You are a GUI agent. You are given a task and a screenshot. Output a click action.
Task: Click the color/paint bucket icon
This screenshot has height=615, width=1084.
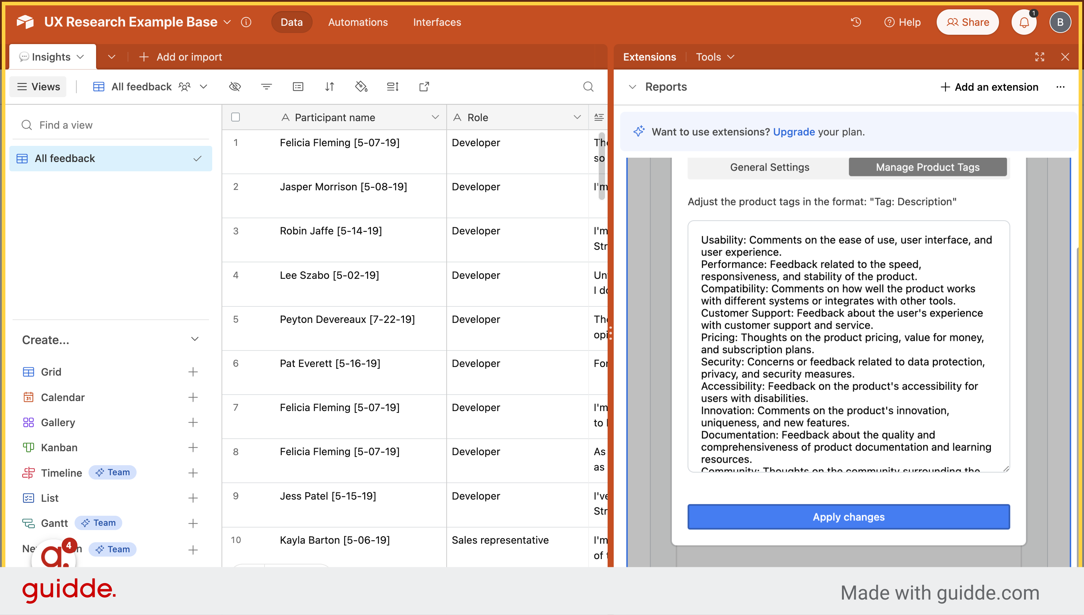pyautogui.click(x=361, y=86)
